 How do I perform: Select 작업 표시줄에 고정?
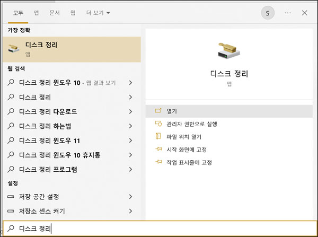pyautogui.click(x=229, y=162)
